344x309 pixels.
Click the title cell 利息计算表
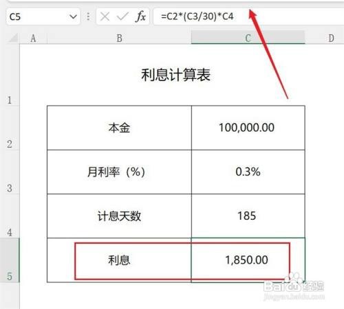[176, 75]
